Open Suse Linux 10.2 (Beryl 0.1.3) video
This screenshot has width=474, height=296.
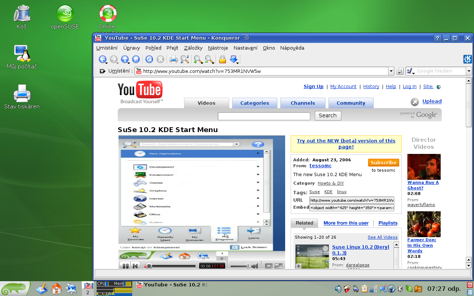(361, 250)
